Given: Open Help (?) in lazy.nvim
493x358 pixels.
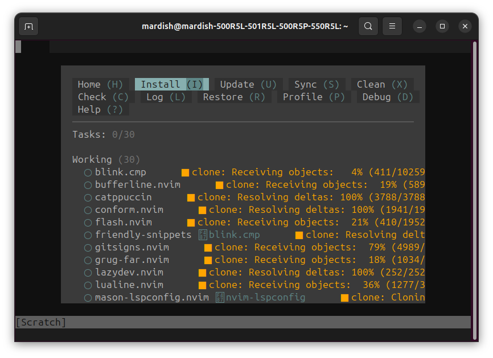Looking at the screenshot, I should click(x=101, y=110).
